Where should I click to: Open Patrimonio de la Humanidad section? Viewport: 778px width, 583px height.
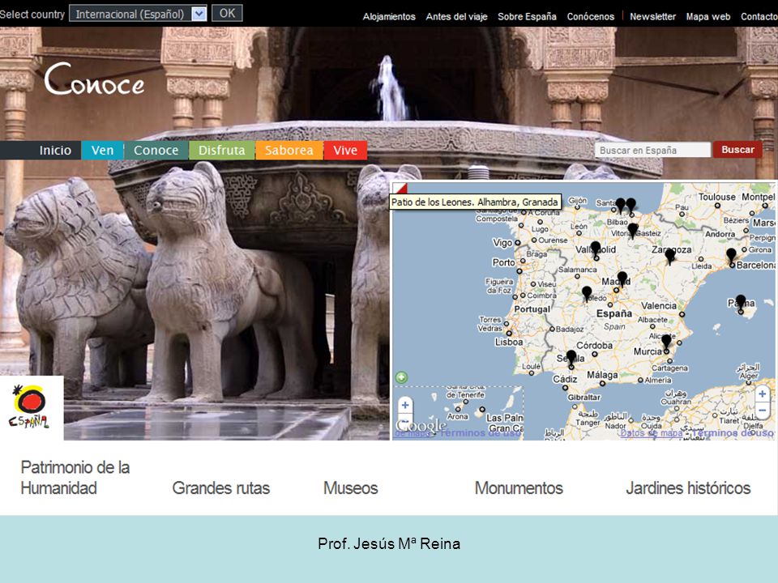(75, 478)
